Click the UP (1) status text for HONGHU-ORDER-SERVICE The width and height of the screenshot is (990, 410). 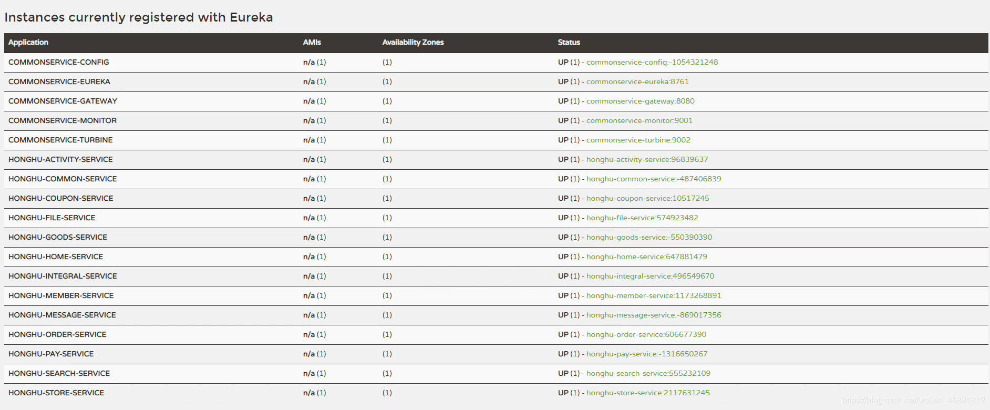coord(569,334)
